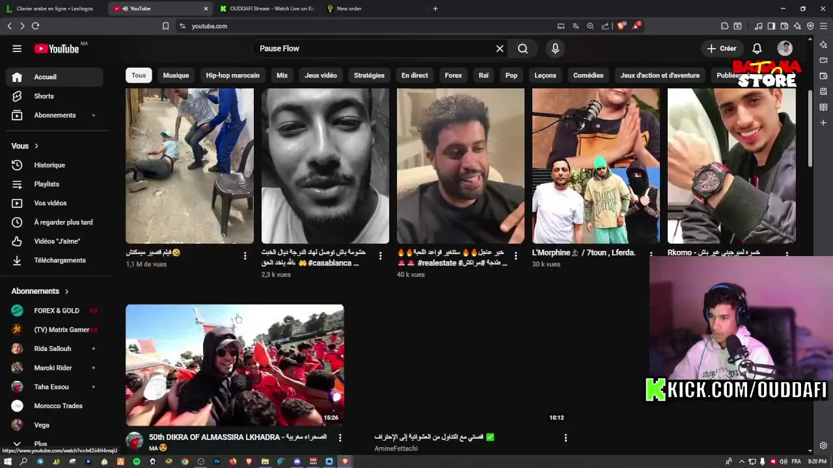Select the Jeux vidéo chip
Screen dimensions: 833x468
[x=321, y=75]
